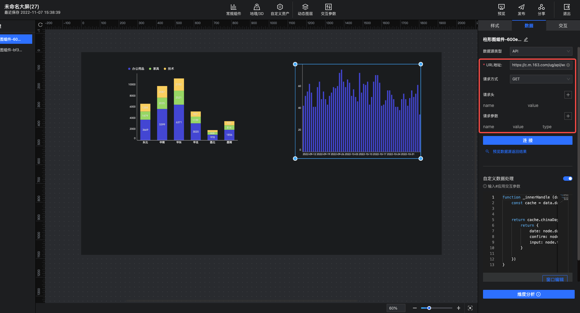This screenshot has width=580, height=313.
Task: Click the 发布 publish icon
Action: point(521,7)
